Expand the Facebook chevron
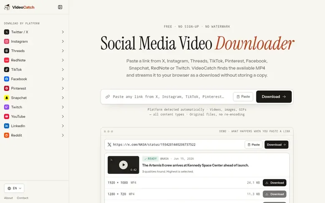Image resolution: width=325 pixels, height=203 pixels. 63,79
